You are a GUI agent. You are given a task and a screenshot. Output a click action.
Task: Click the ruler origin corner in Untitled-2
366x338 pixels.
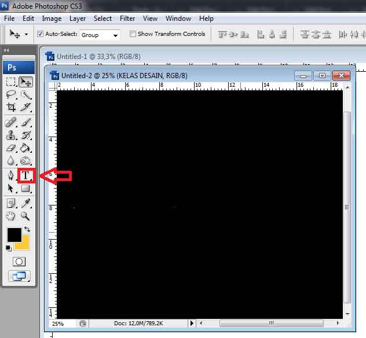[x=53, y=87]
